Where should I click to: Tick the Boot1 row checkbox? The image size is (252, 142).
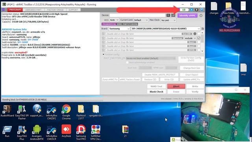(199, 42)
